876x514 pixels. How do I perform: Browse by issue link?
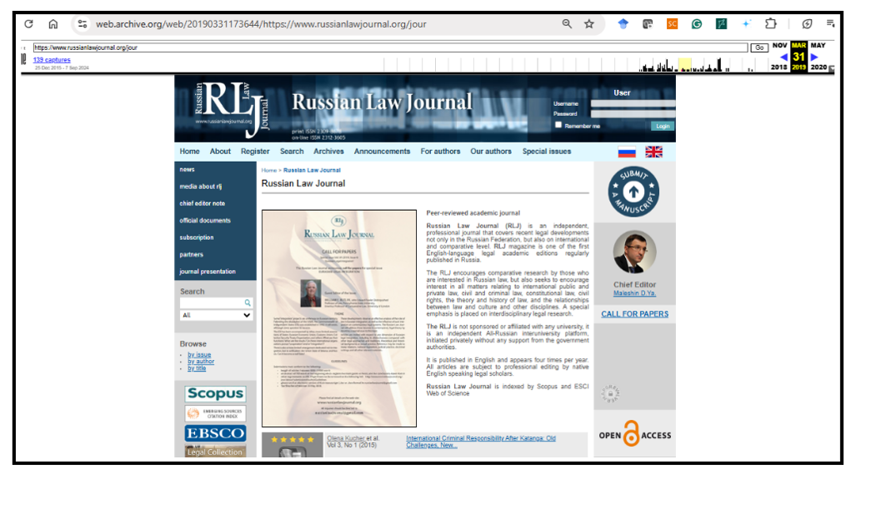tap(199, 354)
